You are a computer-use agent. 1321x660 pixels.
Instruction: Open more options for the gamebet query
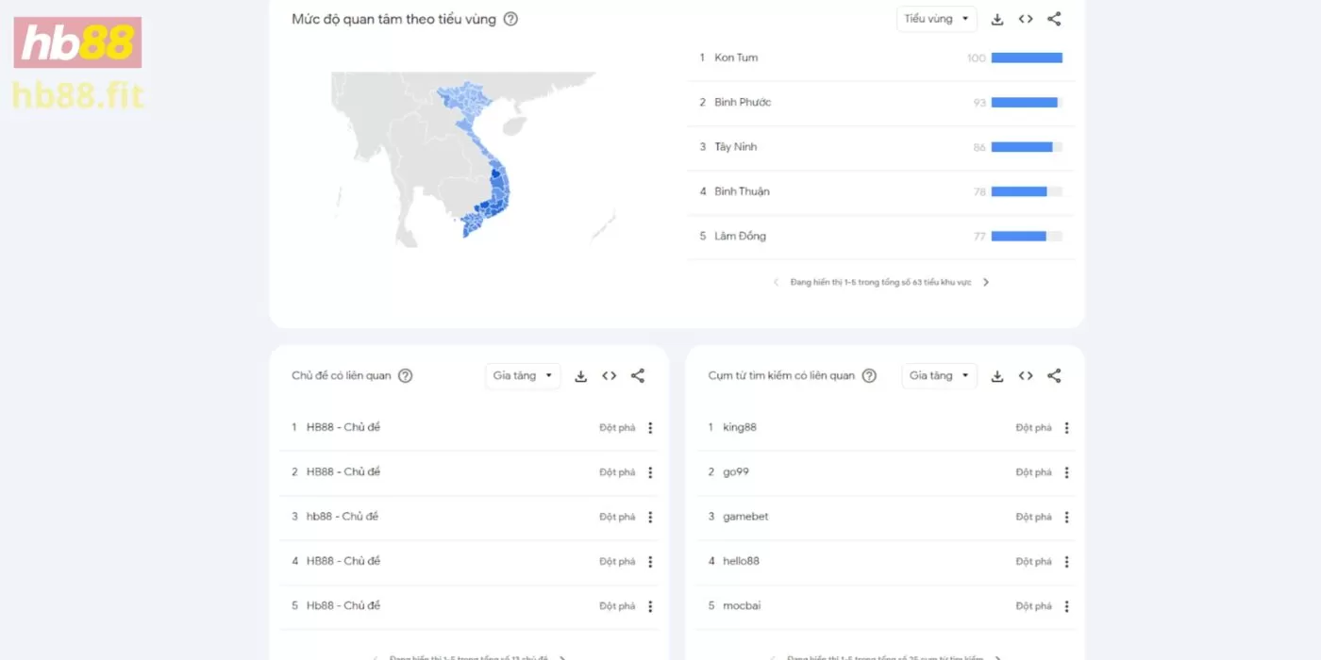click(x=1067, y=517)
